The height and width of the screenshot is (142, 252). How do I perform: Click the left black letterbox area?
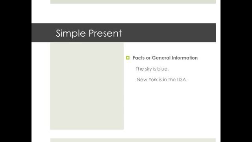coord(16,71)
